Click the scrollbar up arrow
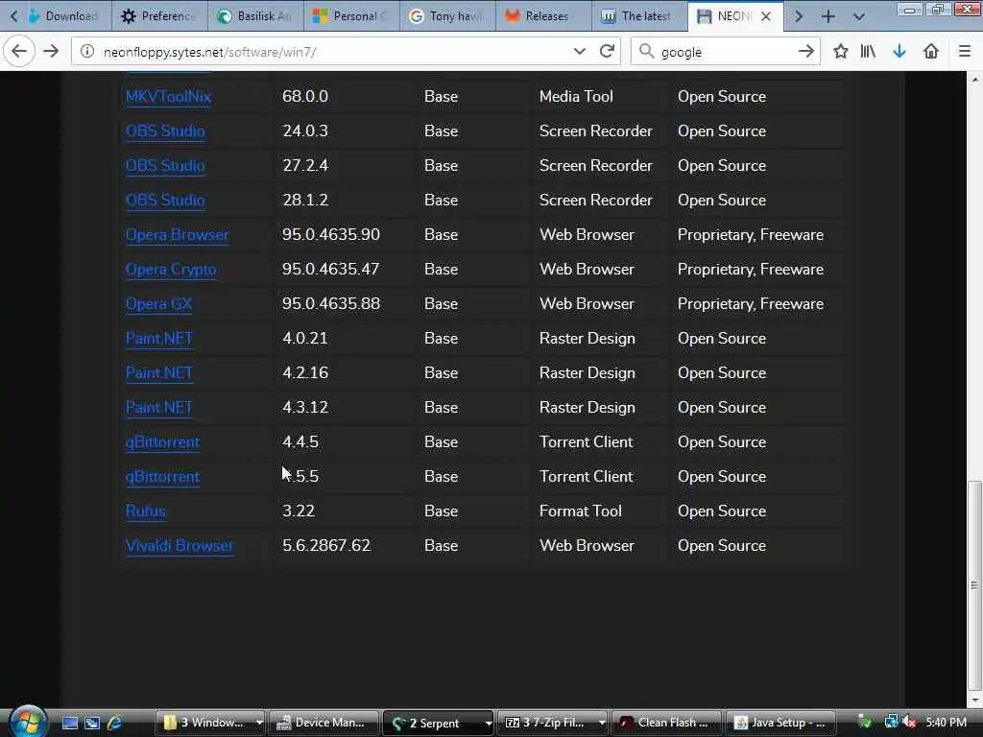The height and width of the screenshot is (737, 983). [x=974, y=80]
